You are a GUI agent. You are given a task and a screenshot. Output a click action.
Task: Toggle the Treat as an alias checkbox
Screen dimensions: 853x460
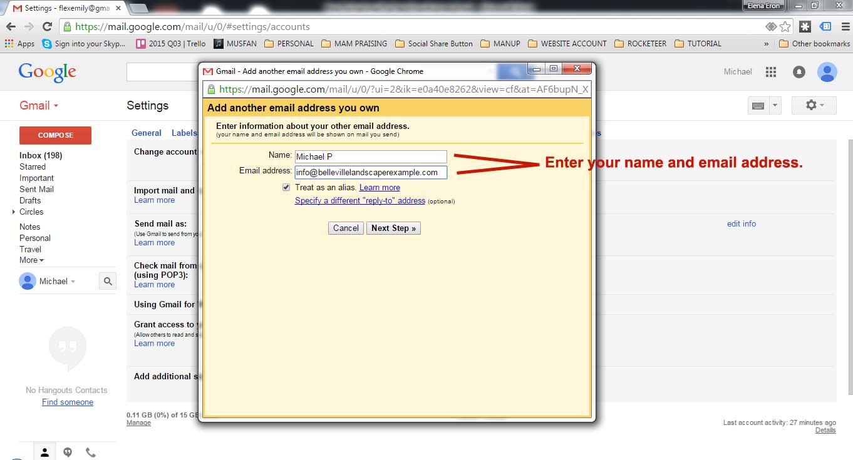coord(286,187)
